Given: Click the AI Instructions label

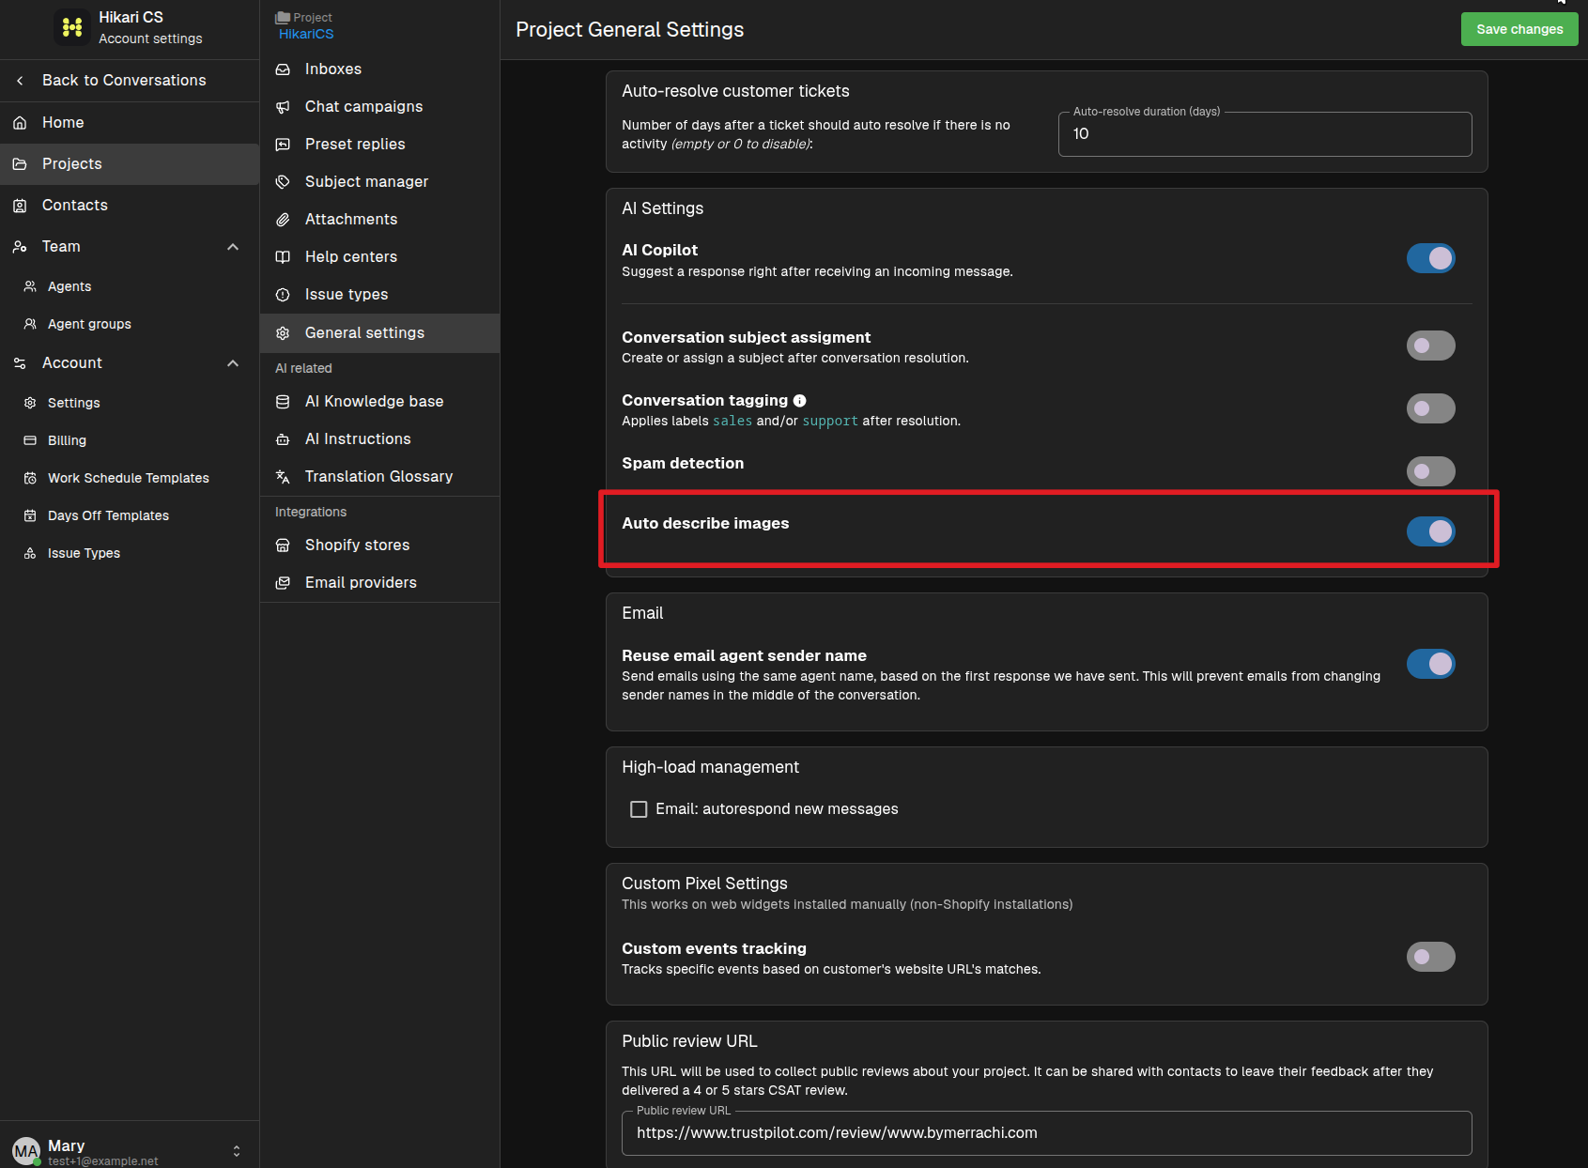Looking at the screenshot, I should [358, 439].
